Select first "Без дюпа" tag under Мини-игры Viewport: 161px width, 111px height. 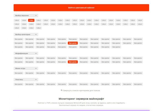[x=19, y=73]
